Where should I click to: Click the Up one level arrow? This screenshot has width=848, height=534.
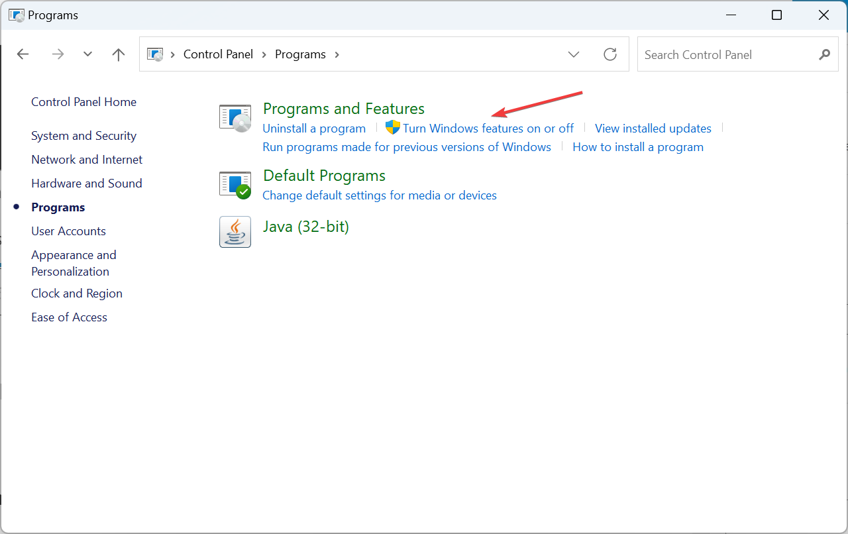tap(118, 54)
